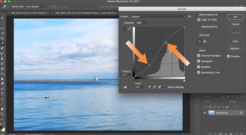Image resolution: width=246 pixels, height=135 pixels.
Task: Select the Brush tool
Action: click(2, 53)
